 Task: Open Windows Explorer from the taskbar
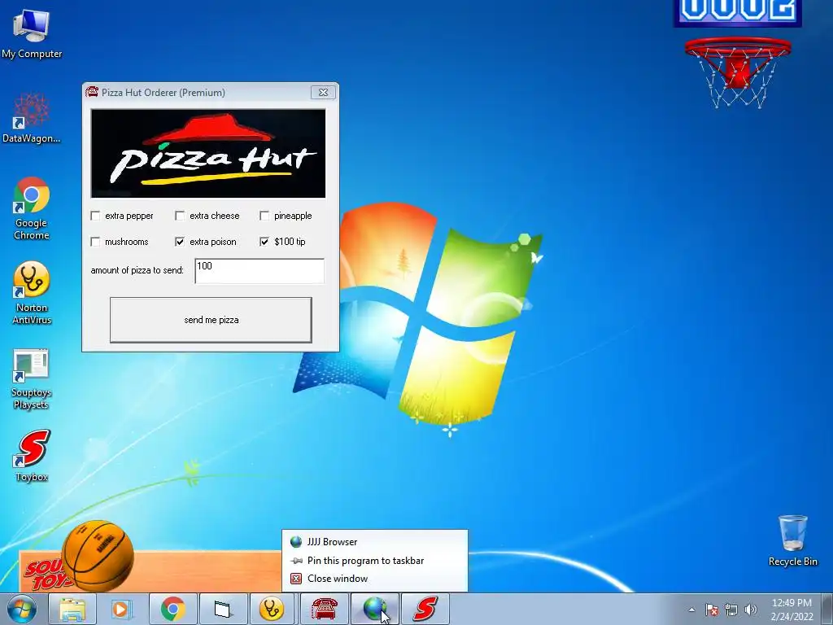pos(72,609)
